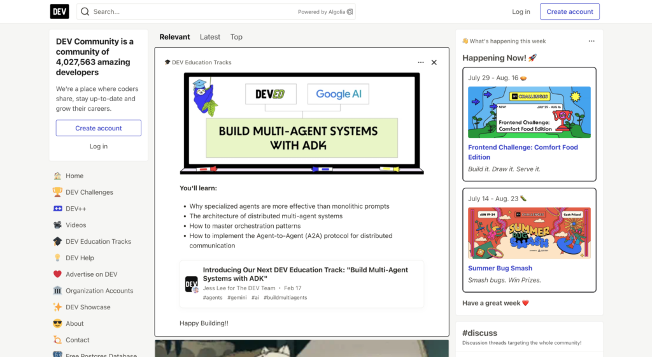The width and height of the screenshot is (652, 357).
Task: Click the Summer Bug Smash banner thumbnail
Action: (529, 233)
